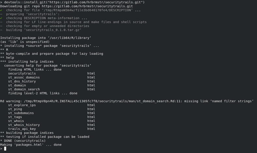
Task: Click the st_assoc_domains help entry
Action: pos(24,77)
